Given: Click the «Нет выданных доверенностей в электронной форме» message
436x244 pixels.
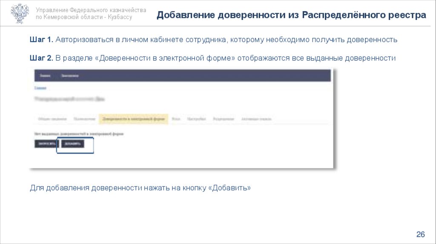Looking at the screenshot, I should (79, 134).
